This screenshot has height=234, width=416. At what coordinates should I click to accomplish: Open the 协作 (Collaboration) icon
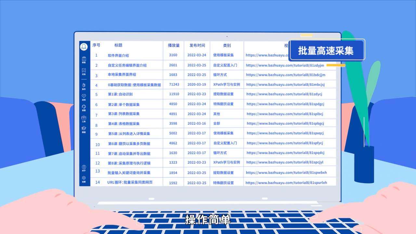point(84,86)
